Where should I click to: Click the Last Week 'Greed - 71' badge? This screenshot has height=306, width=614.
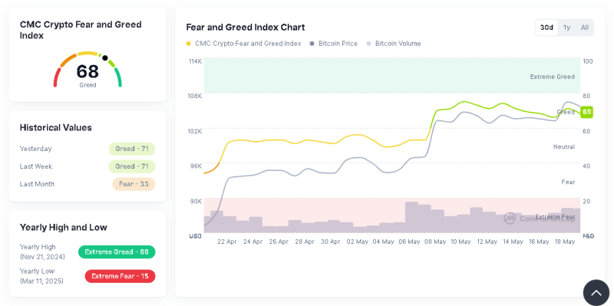[x=132, y=166]
